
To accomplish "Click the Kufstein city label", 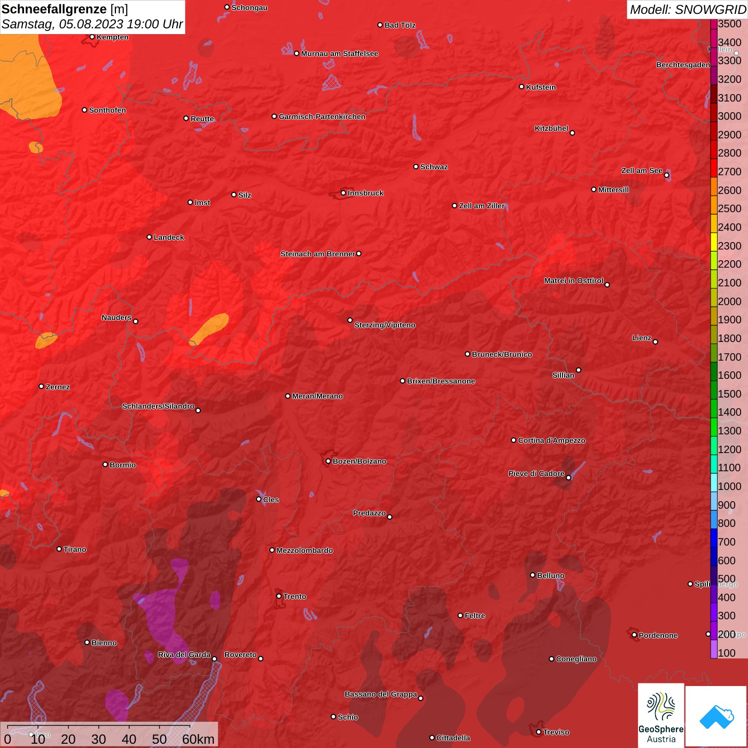I will pyautogui.click(x=541, y=87).
